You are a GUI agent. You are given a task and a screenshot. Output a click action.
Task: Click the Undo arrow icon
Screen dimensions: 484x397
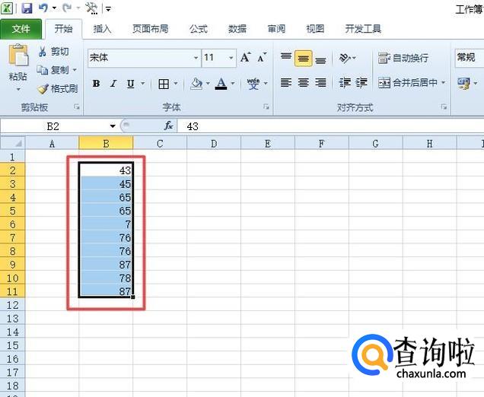(43, 8)
